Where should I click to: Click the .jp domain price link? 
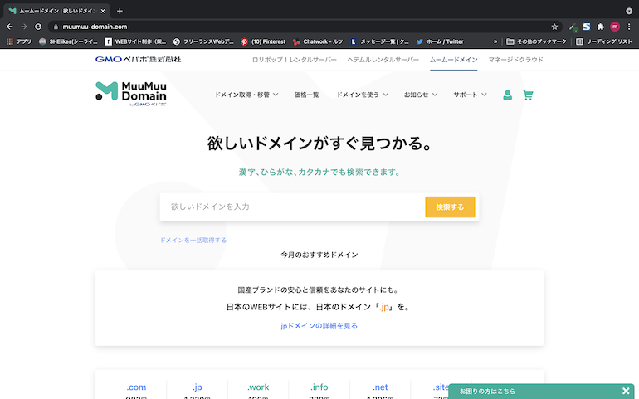(198, 387)
